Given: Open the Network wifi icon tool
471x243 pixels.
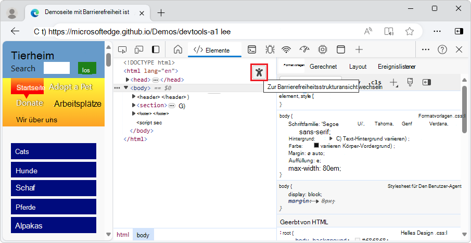Looking at the screenshot, I should click(287, 49).
